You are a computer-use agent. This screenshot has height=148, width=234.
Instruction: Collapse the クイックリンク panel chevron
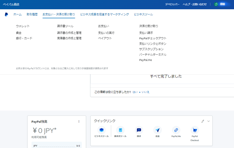(x=208, y=121)
